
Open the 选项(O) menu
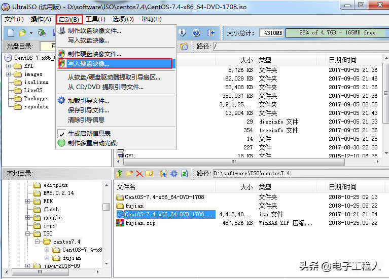pos(123,19)
